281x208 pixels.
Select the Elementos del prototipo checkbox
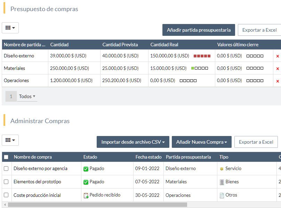(x=6, y=182)
